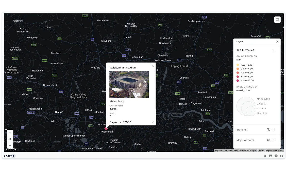This screenshot has width=287, height=171.
Task: Open the Terms link
Action: (261, 150)
